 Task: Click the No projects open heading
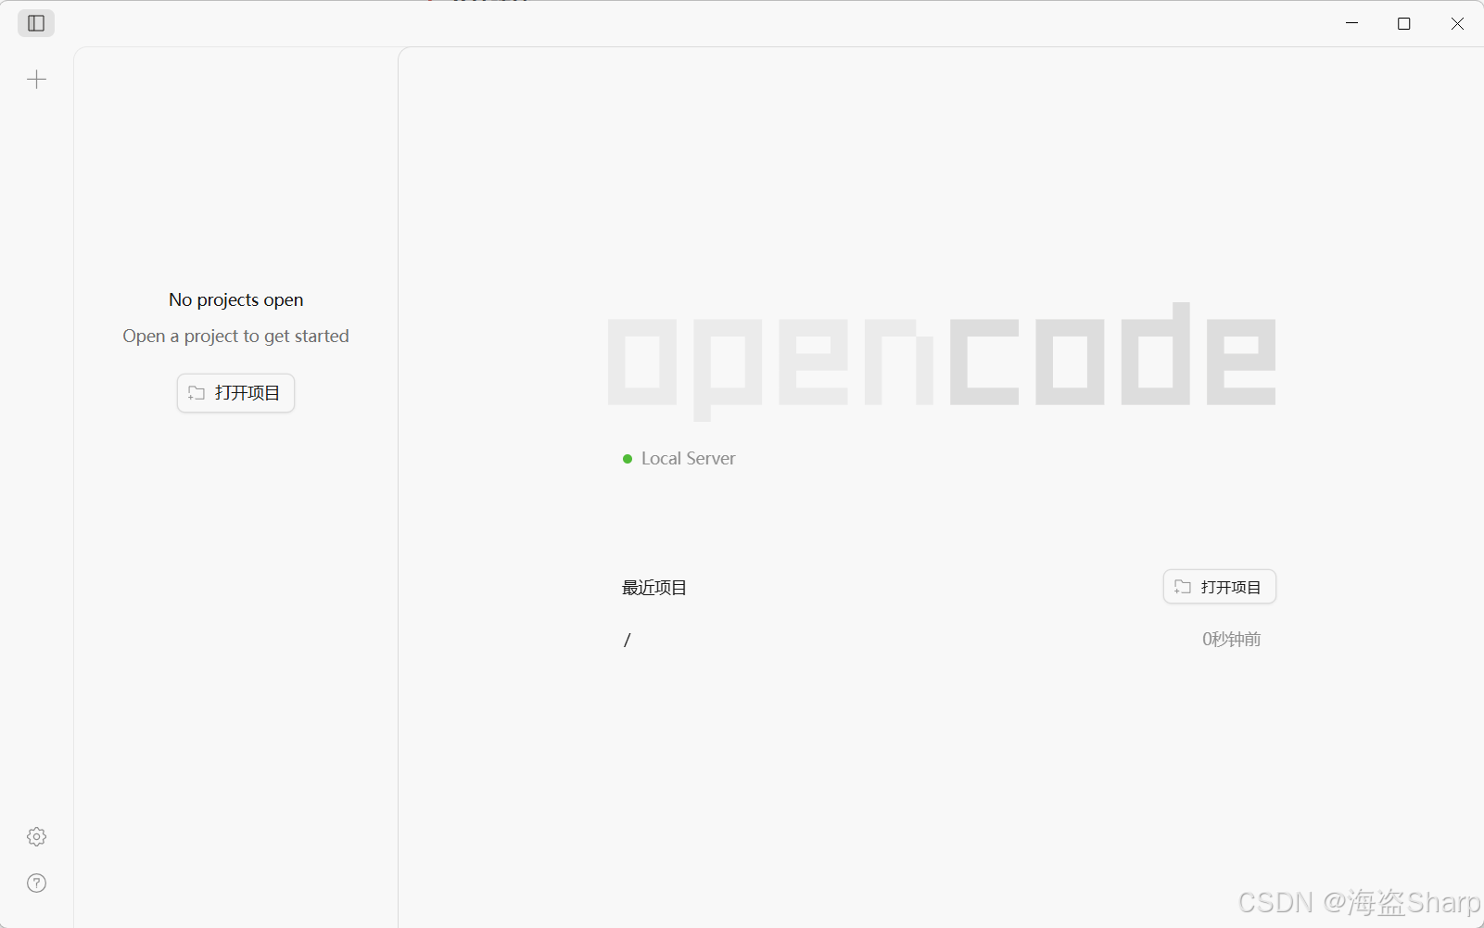tap(236, 300)
